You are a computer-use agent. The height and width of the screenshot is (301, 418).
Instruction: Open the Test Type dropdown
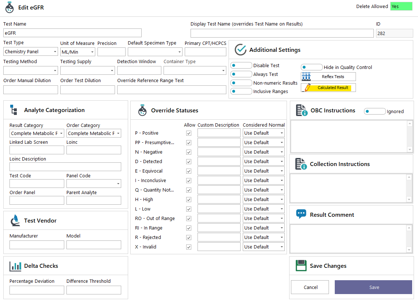click(31, 51)
